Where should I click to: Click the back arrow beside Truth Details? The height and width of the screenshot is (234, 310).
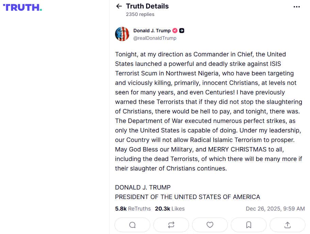(x=119, y=6)
